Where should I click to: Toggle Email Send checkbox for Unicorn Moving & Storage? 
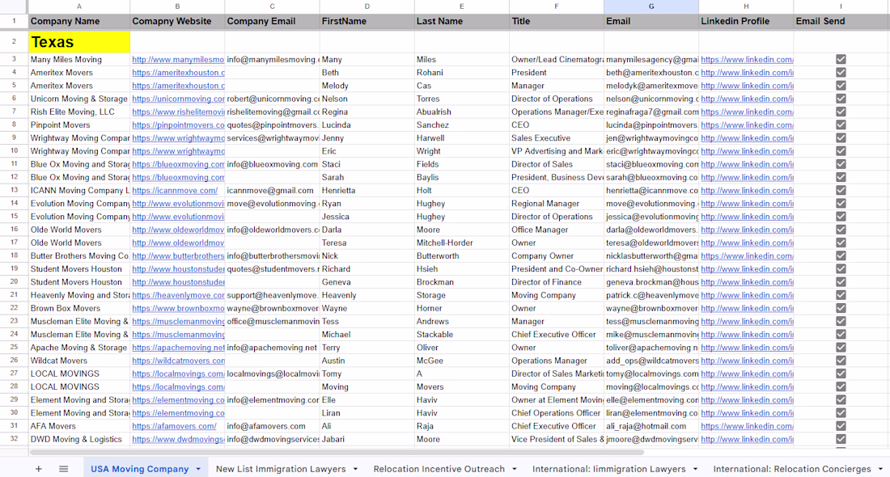pyautogui.click(x=841, y=99)
